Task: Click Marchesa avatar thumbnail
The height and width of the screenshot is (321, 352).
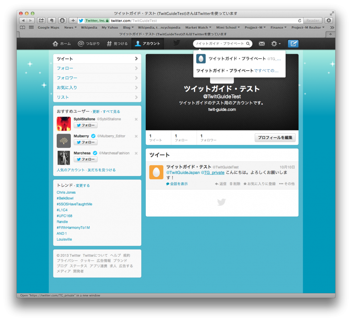Action: [x=64, y=158]
